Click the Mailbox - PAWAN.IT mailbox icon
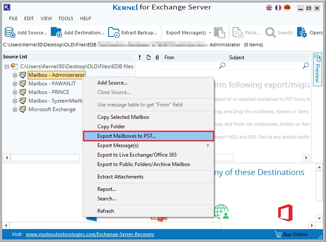326x242 pixels. click(x=23, y=83)
